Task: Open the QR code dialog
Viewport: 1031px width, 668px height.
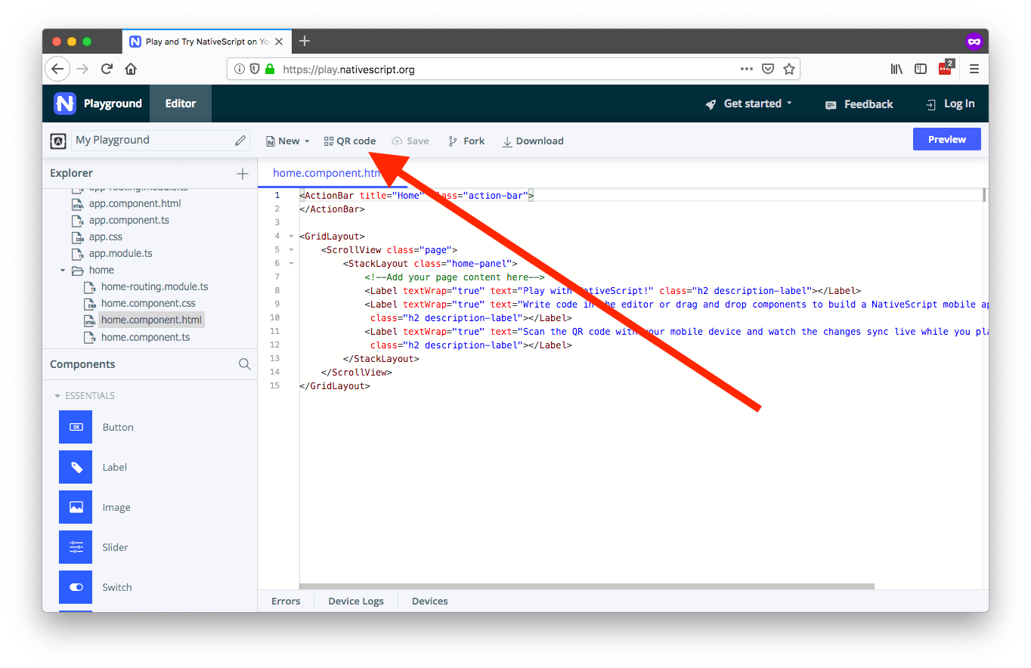Action: [350, 141]
